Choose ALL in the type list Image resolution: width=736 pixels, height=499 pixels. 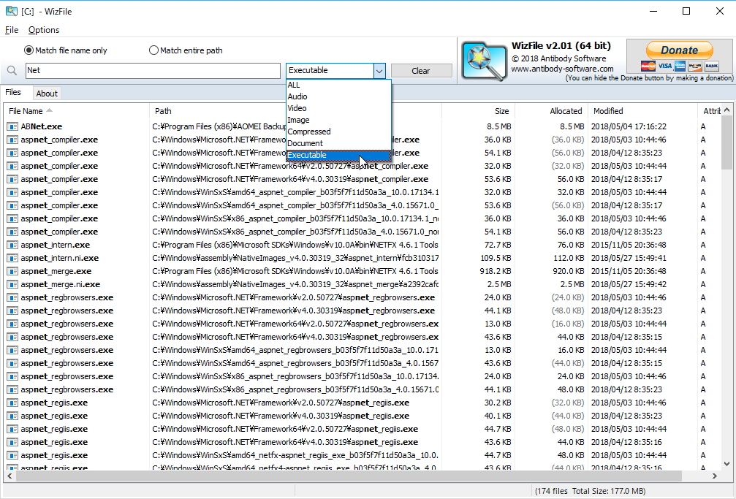[x=338, y=85]
